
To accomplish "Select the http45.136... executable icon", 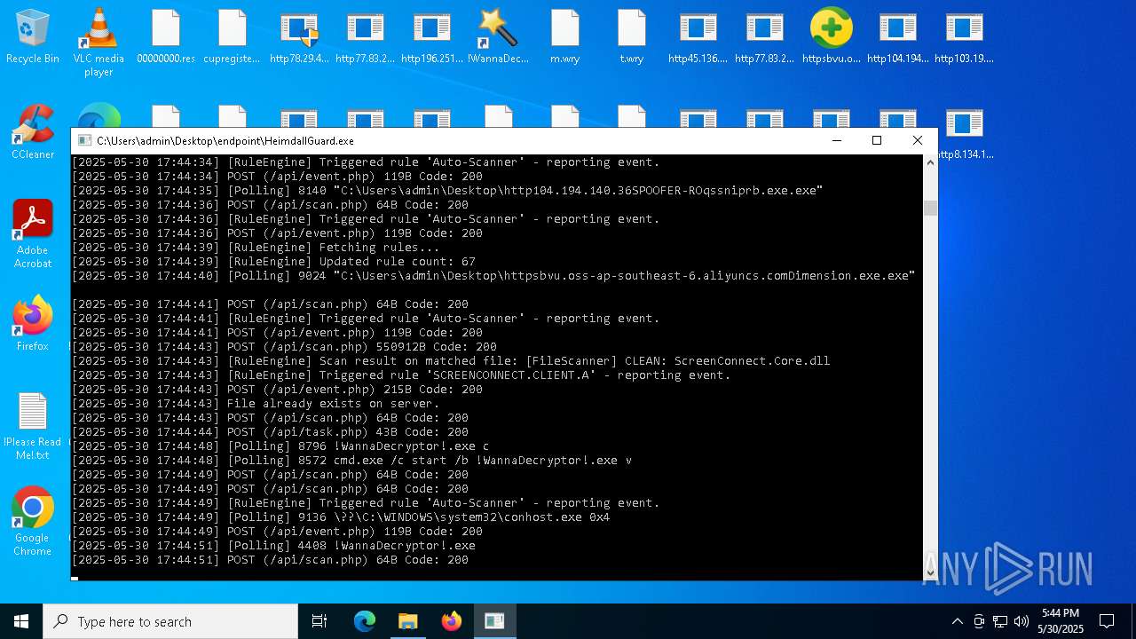I will [x=698, y=36].
